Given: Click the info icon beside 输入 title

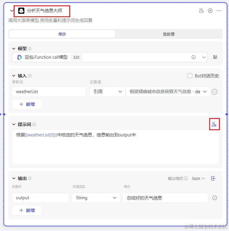Looking at the screenshot, I should 30,76.
